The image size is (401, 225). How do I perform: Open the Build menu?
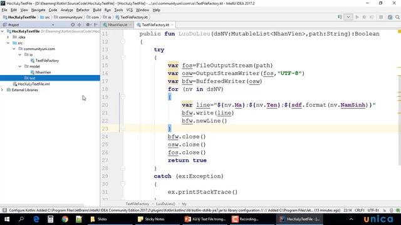pyautogui.click(x=97, y=10)
